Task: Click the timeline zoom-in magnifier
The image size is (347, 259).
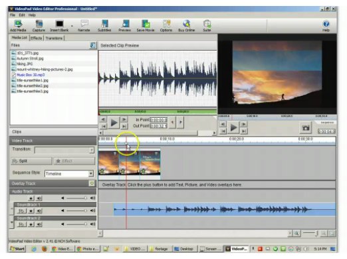Action: pyautogui.click(x=296, y=233)
